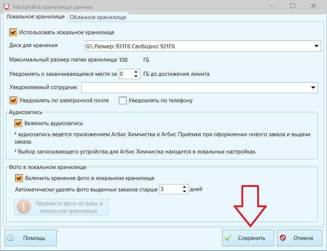Decrease the notification ГБ threshold value
Image resolution: width=327 pixels, height=251 pixels.
136,76
